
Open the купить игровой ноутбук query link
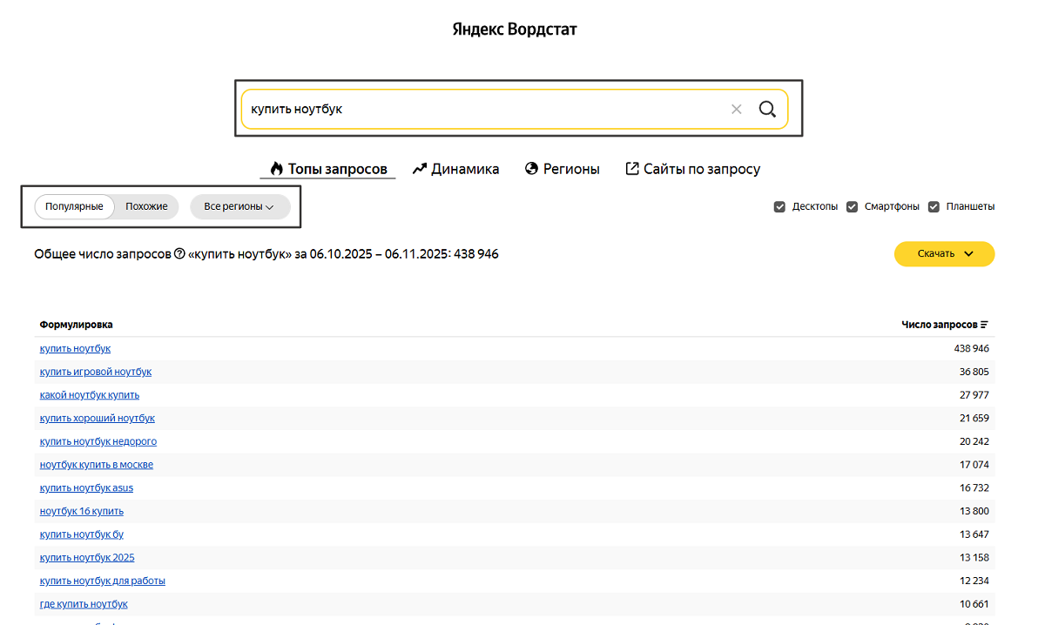click(96, 372)
